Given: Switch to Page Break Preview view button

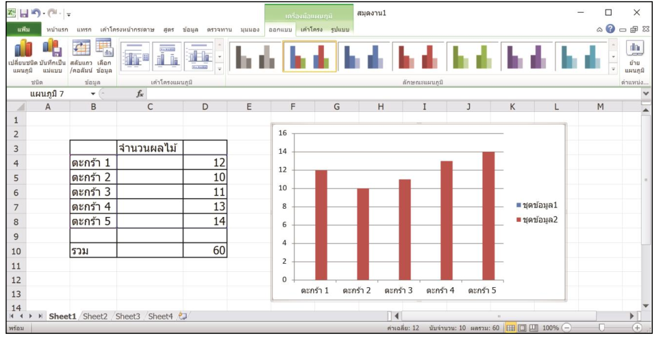Looking at the screenshot, I should click(x=534, y=328).
